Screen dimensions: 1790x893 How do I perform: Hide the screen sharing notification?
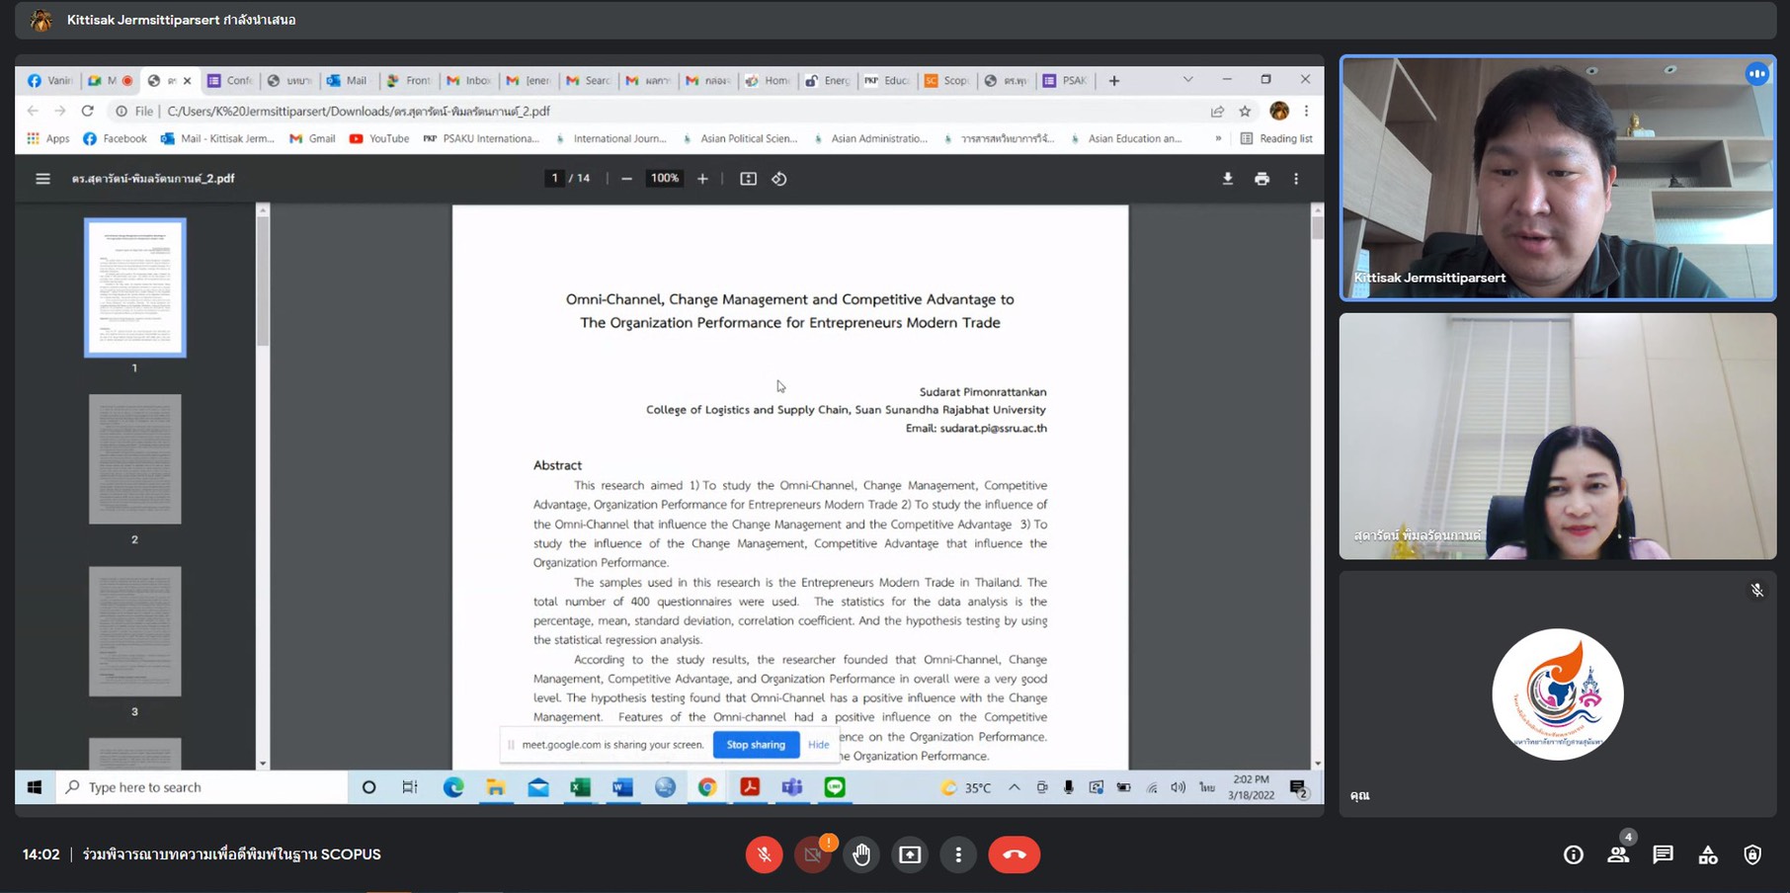click(x=818, y=745)
